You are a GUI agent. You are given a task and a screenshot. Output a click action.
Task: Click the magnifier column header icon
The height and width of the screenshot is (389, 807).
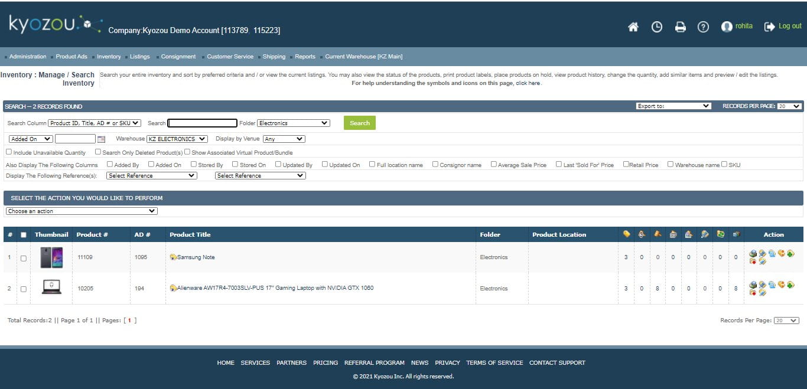pos(705,234)
